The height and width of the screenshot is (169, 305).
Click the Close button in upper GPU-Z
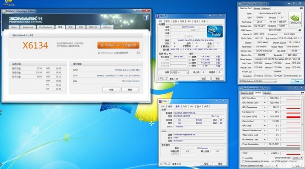(297, 81)
